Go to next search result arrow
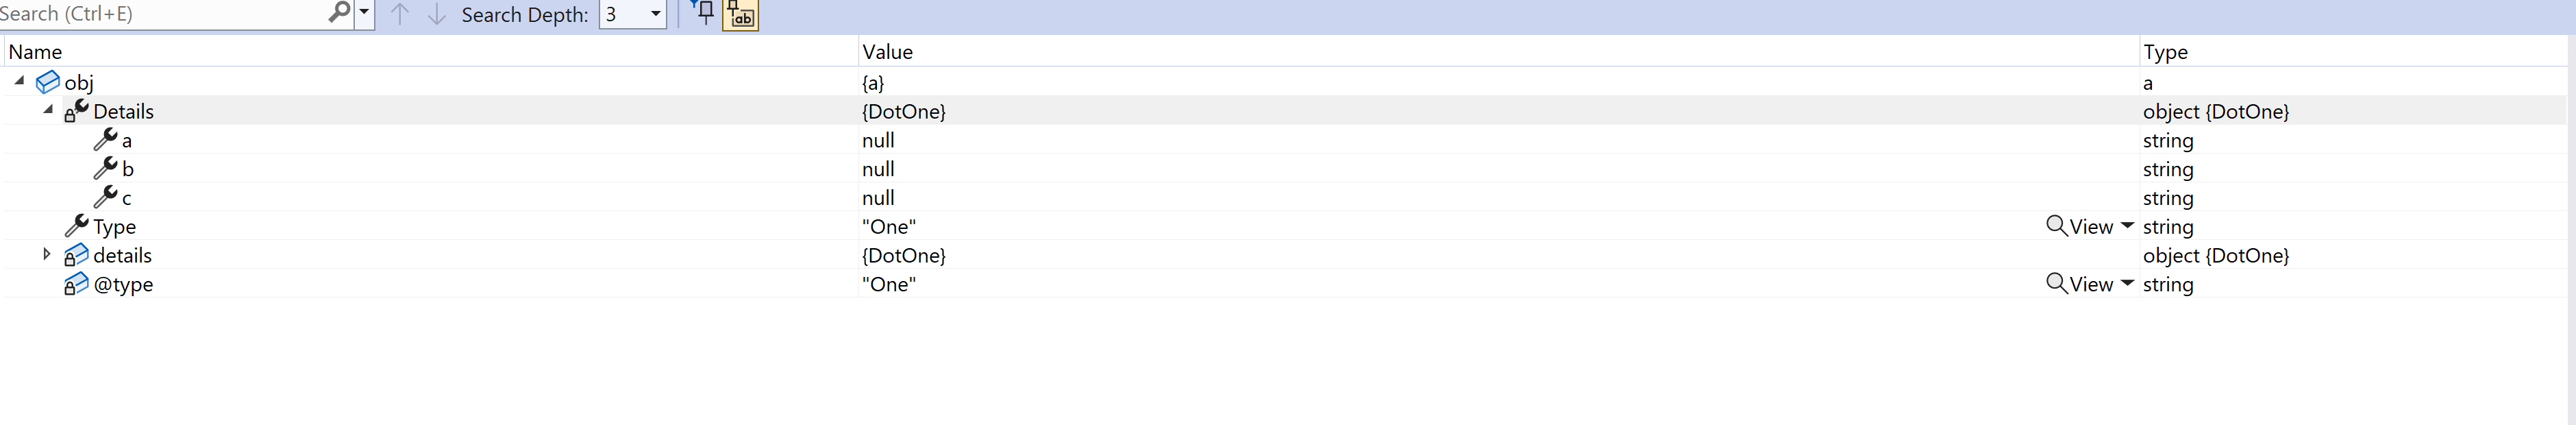 coord(436,14)
